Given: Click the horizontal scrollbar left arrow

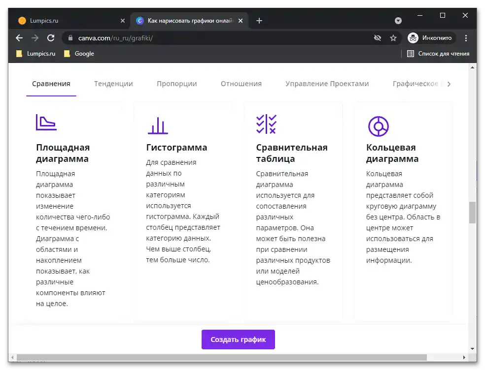Looking at the screenshot, I should point(12,357).
